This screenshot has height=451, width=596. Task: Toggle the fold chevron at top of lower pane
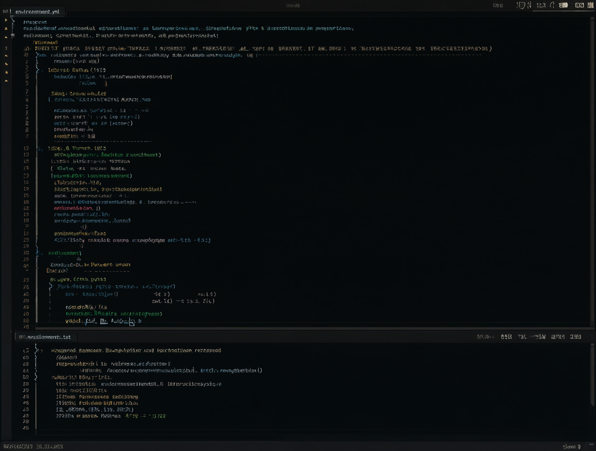click(37, 350)
